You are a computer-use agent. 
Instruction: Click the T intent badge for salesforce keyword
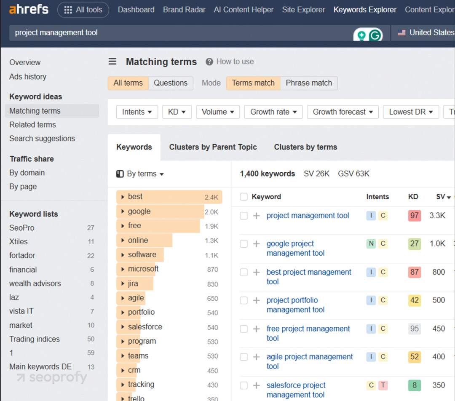[383, 385]
